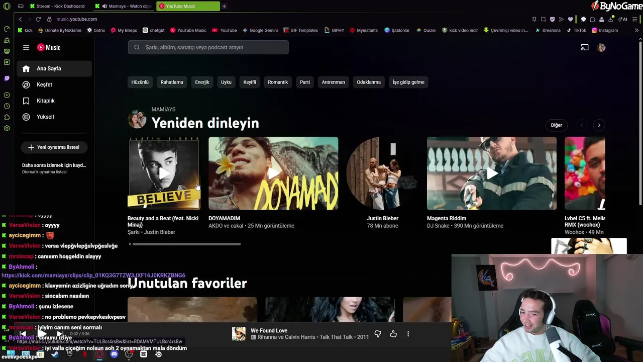The height and width of the screenshot is (362, 643).
Task: Open the My Blerps bookmark
Action: [x=124, y=30]
